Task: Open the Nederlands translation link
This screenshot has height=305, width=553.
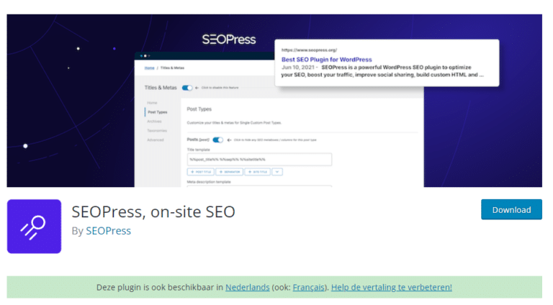Action: (247, 287)
